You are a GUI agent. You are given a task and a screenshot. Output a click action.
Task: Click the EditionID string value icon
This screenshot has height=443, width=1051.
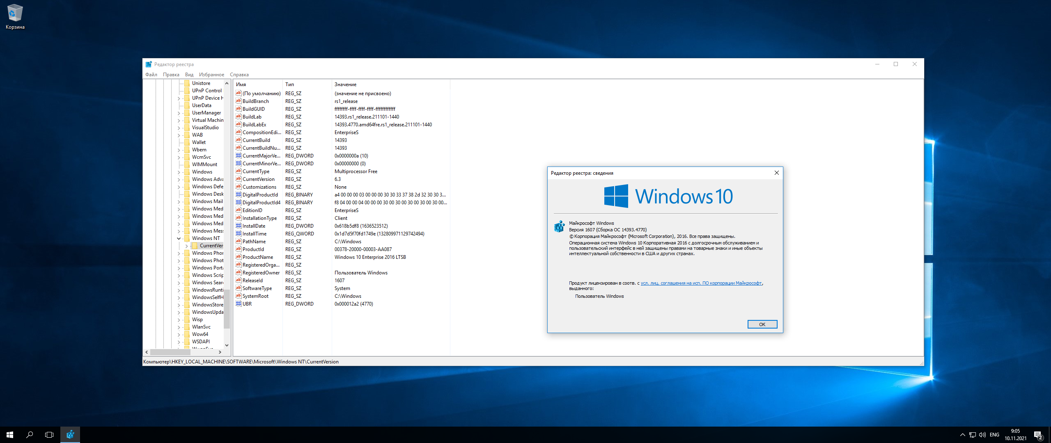[238, 210]
